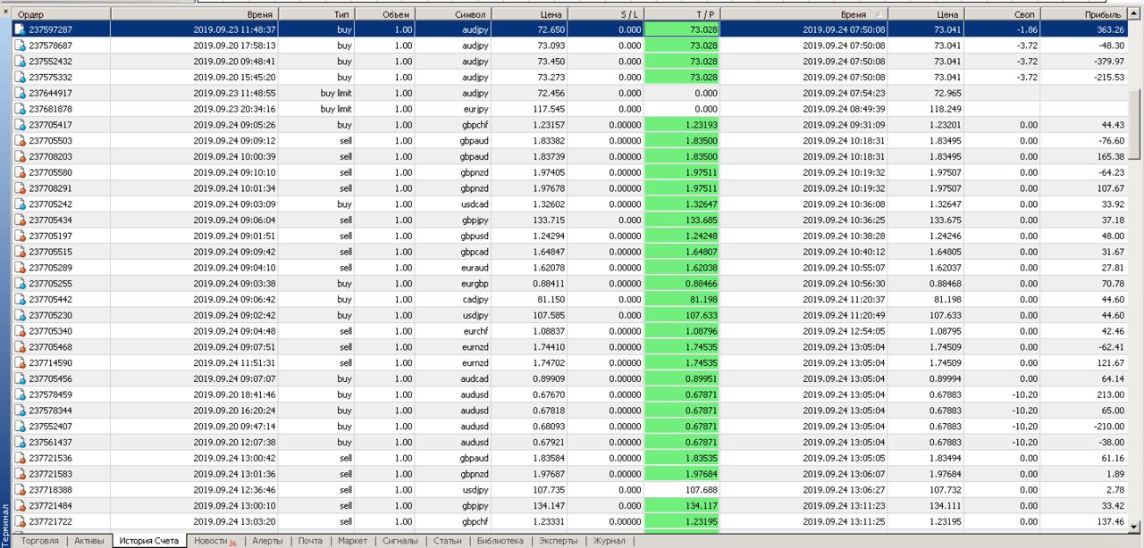Select the eurgbp symbol cell
This screenshot has width=1144, height=548.
point(473,283)
